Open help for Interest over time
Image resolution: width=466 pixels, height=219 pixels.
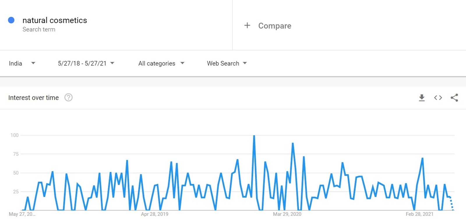pyautogui.click(x=68, y=97)
